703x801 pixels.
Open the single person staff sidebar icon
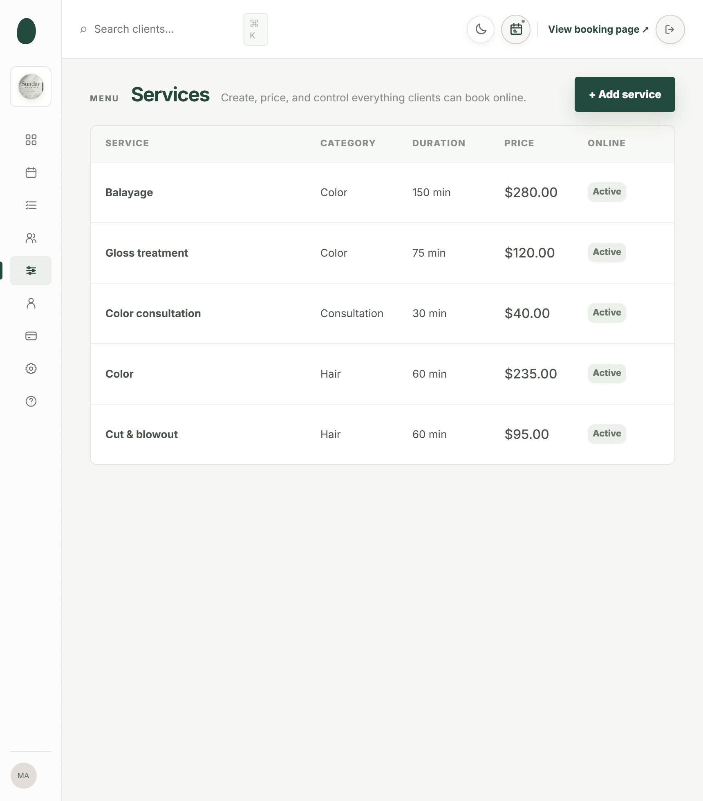pyautogui.click(x=31, y=303)
